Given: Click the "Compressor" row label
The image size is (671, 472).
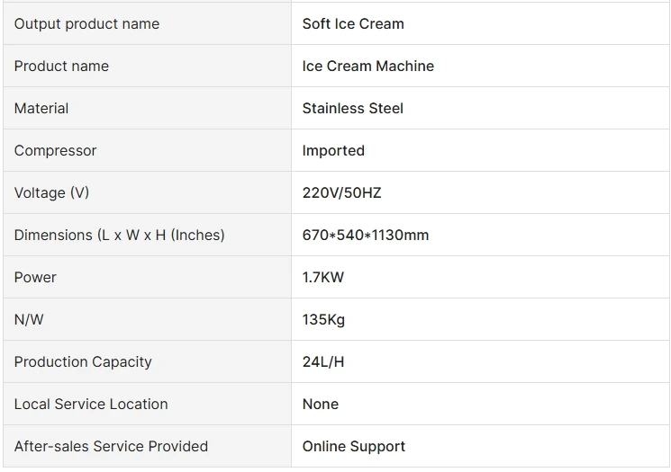Looking at the screenshot, I should pyautogui.click(x=55, y=151).
